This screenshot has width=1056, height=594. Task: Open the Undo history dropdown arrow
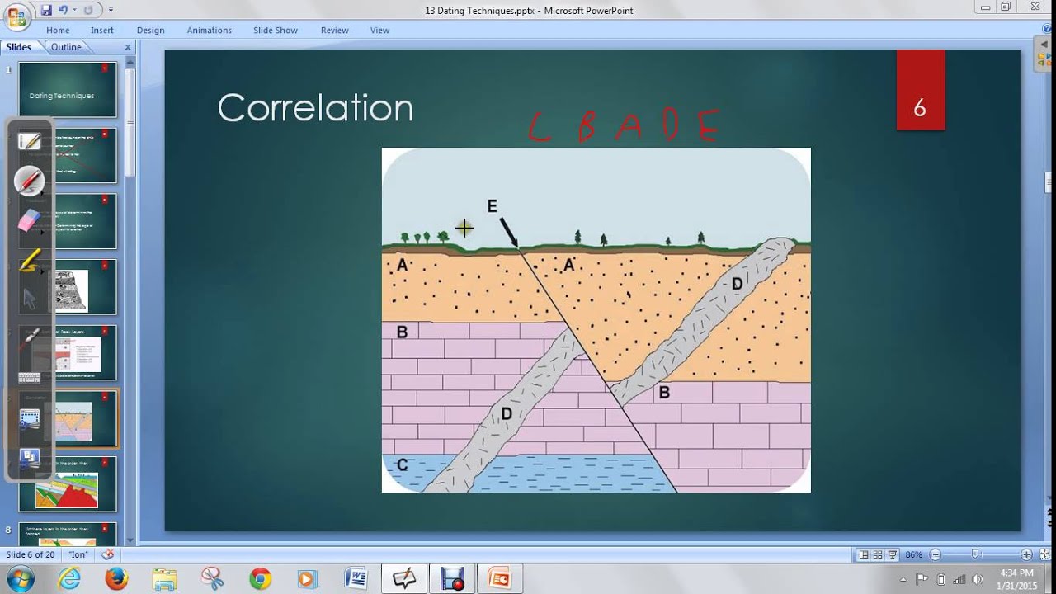pos(73,10)
